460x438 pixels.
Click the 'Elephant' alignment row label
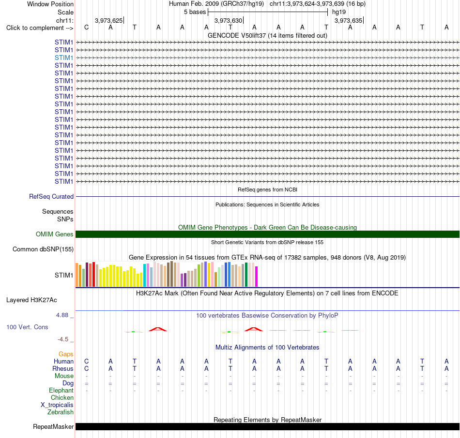click(61, 391)
